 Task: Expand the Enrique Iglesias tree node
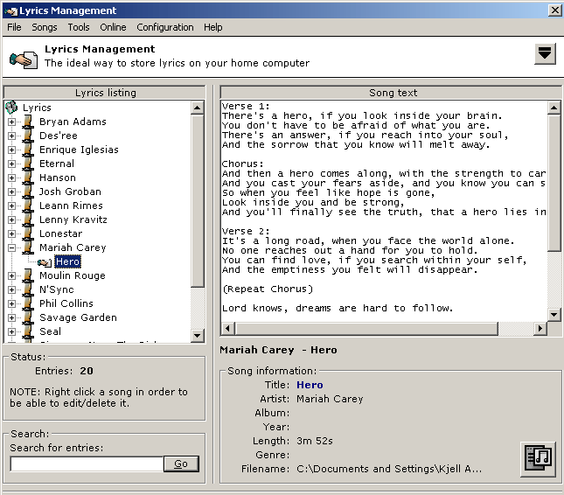(12, 150)
